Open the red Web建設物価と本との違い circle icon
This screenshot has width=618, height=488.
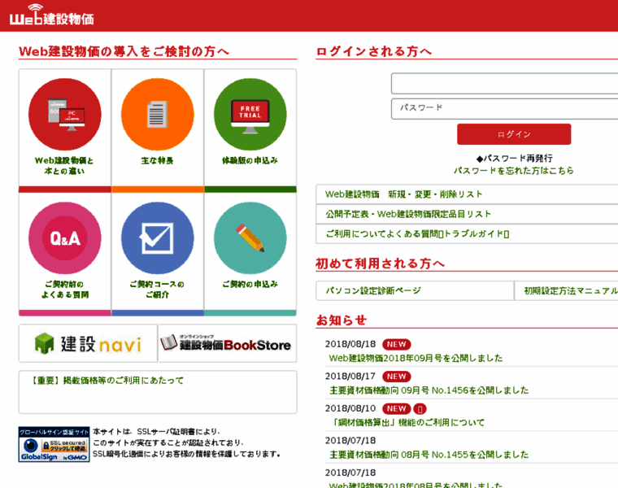(64, 114)
